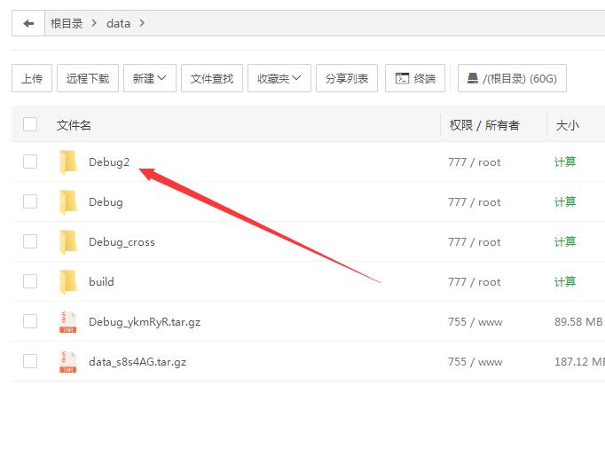Expand the 新建 dropdown menu
Viewport: 605px width, 457px height.
click(150, 78)
